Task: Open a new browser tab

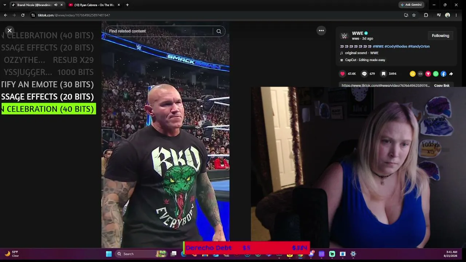Action: (127, 5)
